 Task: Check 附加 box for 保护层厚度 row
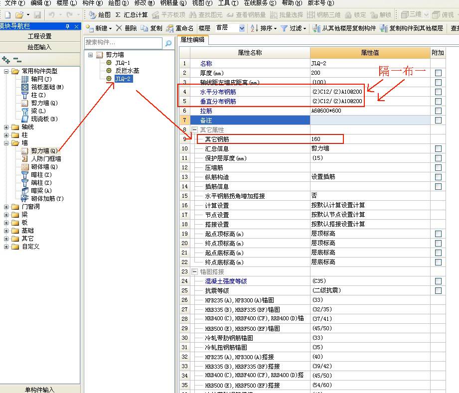pos(438,158)
